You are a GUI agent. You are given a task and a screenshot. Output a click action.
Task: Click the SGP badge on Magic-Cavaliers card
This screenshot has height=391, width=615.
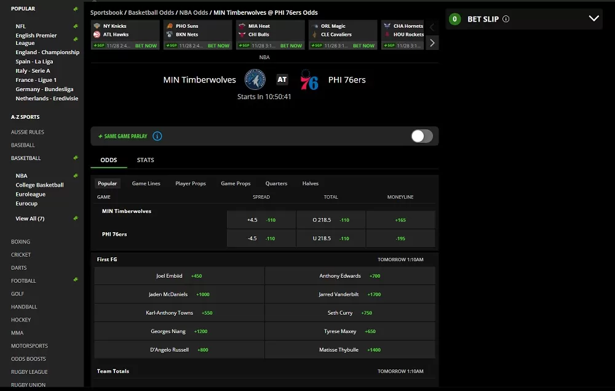click(317, 46)
